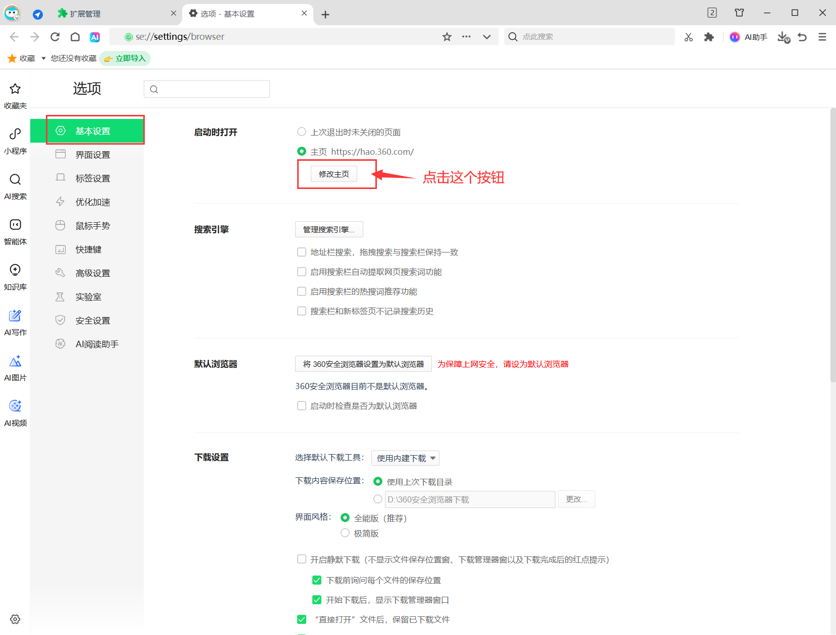Click the 修改主页 button
836x635 pixels.
click(x=333, y=174)
